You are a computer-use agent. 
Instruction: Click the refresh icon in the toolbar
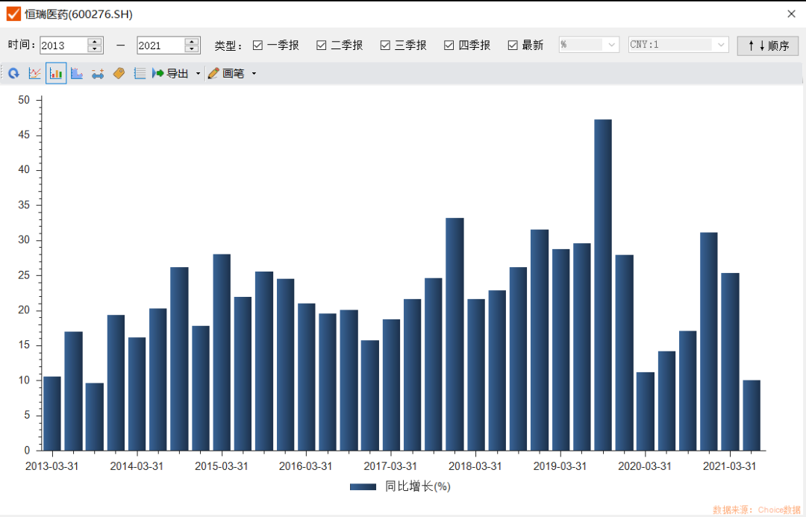tap(13, 73)
